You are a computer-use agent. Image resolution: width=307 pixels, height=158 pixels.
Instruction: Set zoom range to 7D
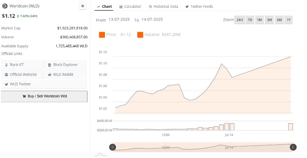(x=250, y=20)
